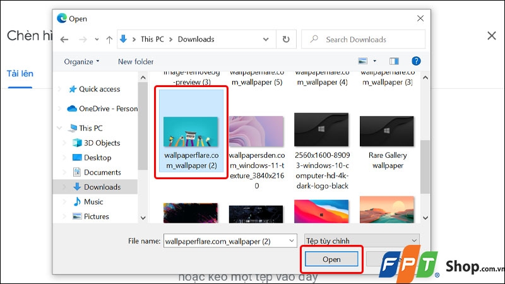This screenshot has width=505, height=284.
Task: Click the Forward navigation arrow
Action: tap(83, 40)
